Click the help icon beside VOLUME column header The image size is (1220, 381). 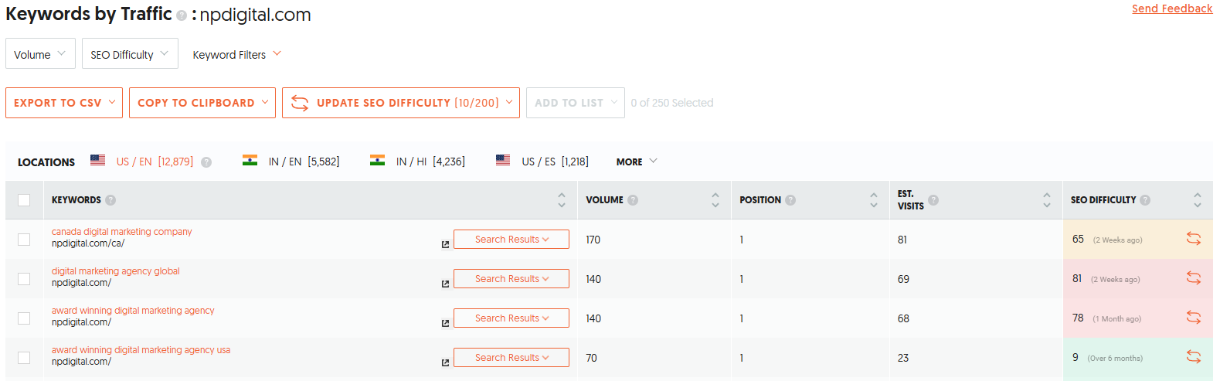pyautogui.click(x=633, y=200)
